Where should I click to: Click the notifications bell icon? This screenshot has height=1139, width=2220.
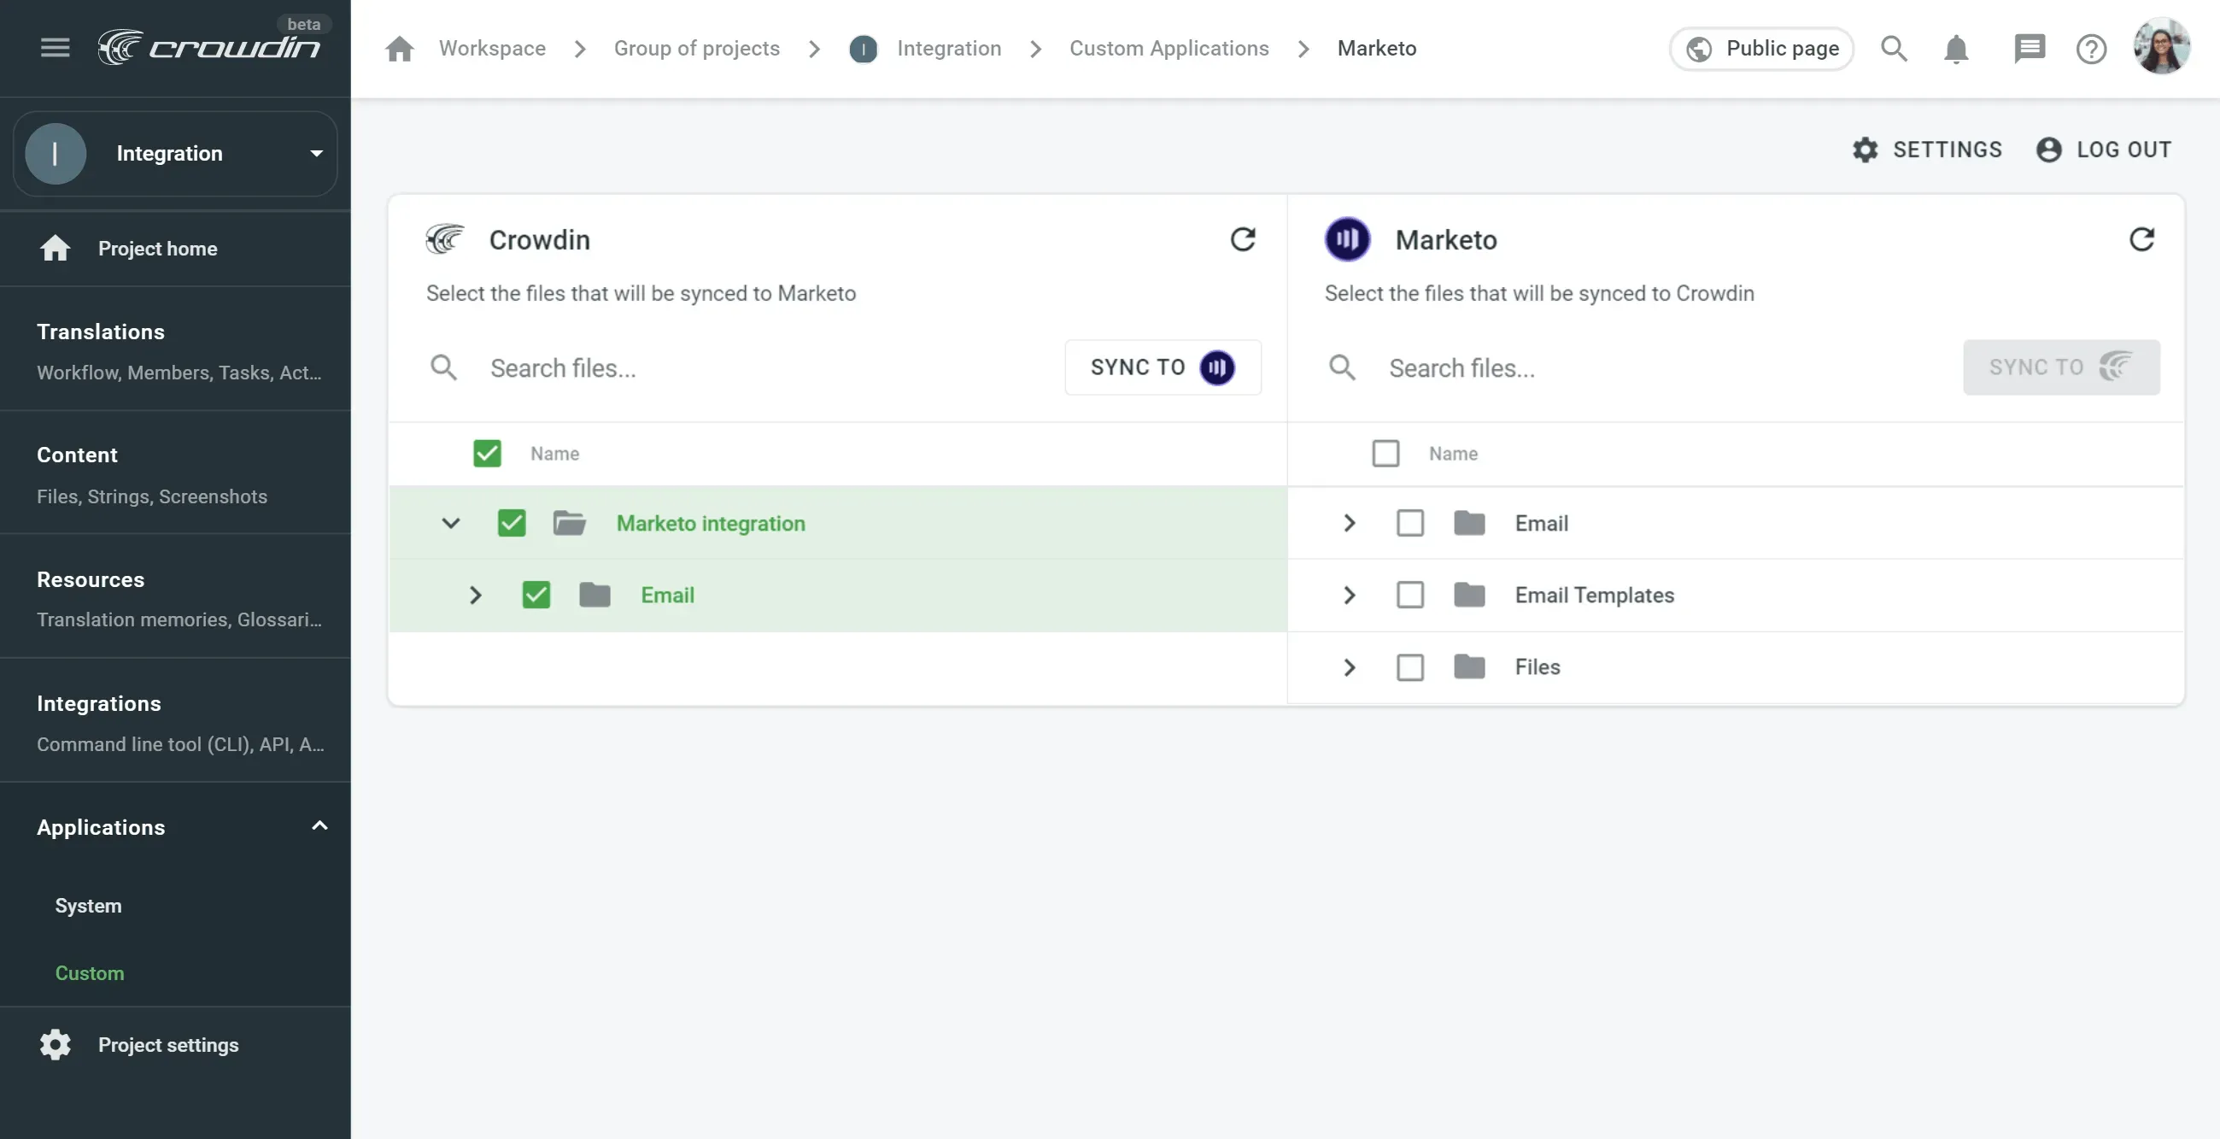[1955, 50]
